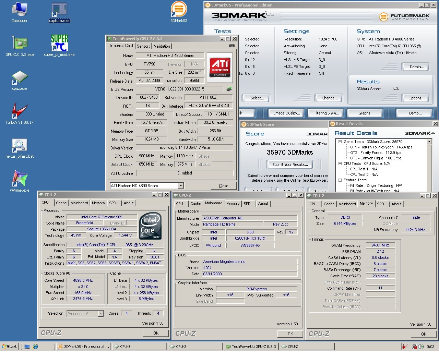Open the Windows Start menu
This screenshot has height=351, width=439.
(9, 347)
